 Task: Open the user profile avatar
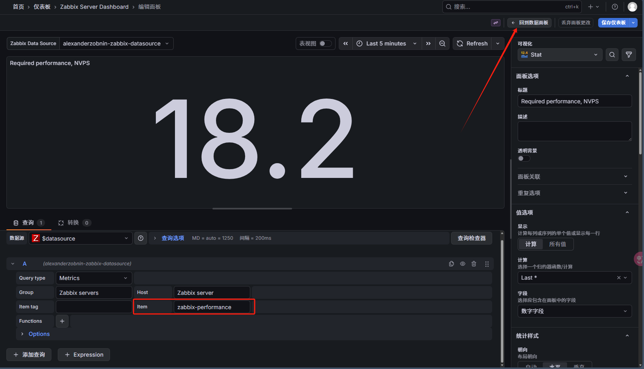pos(632,7)
